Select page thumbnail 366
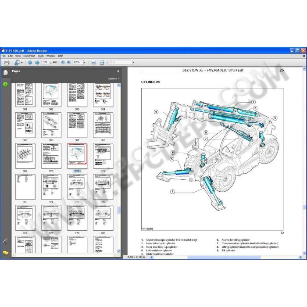 (x=51, y=125)
